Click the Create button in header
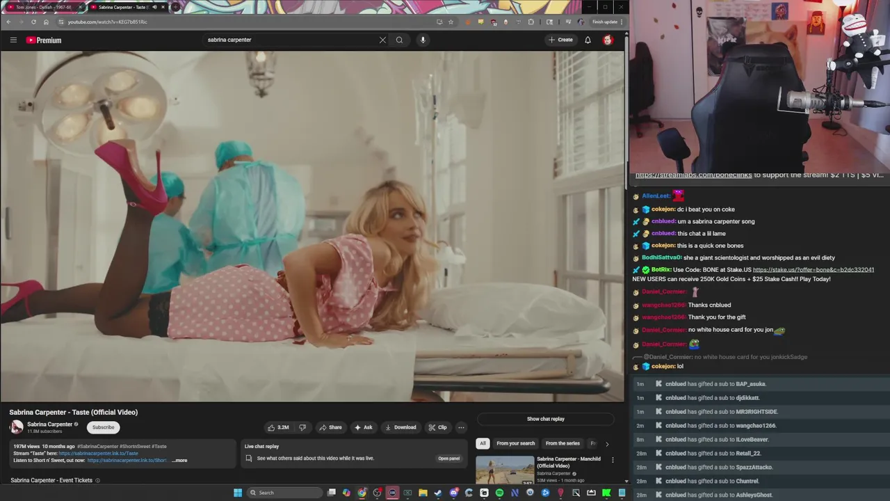Screen dimensions: 890x501 coord(560,40)
